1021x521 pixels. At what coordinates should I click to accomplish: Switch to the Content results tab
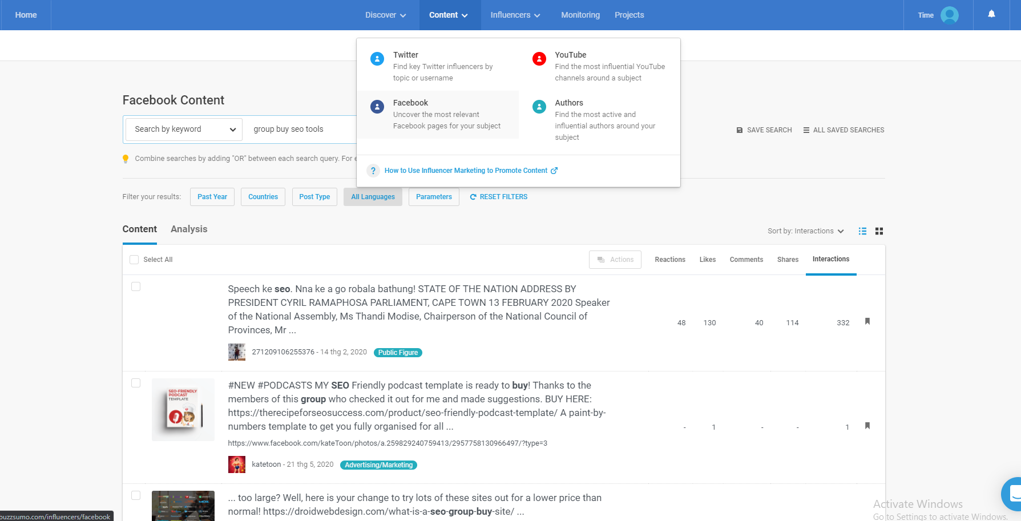140,229
